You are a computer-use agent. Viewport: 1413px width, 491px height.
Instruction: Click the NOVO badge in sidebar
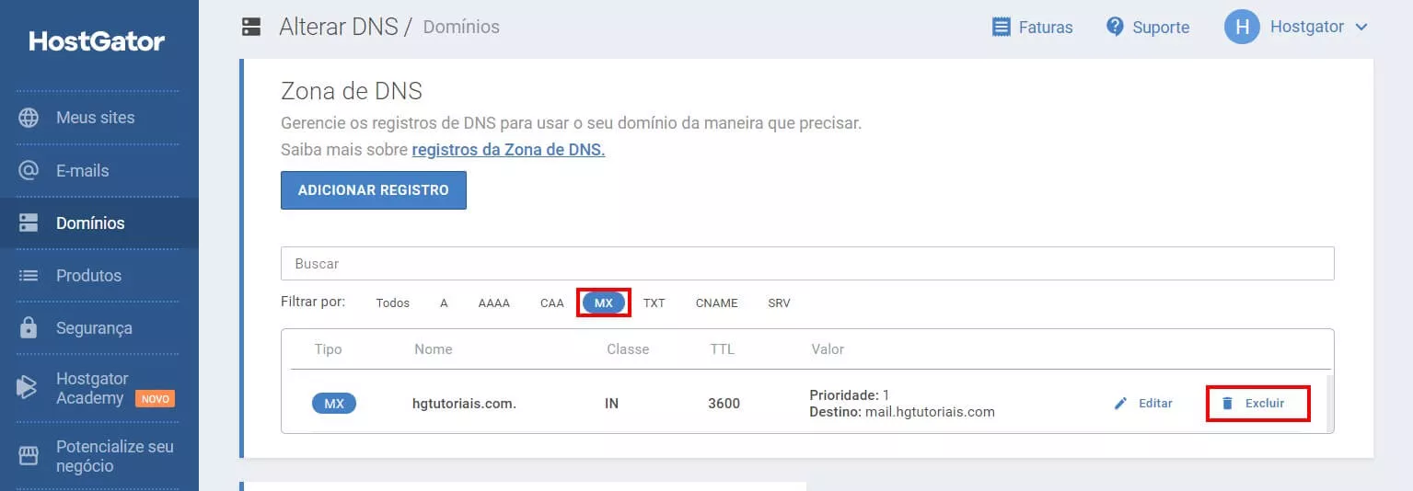[x=155, y=399]
